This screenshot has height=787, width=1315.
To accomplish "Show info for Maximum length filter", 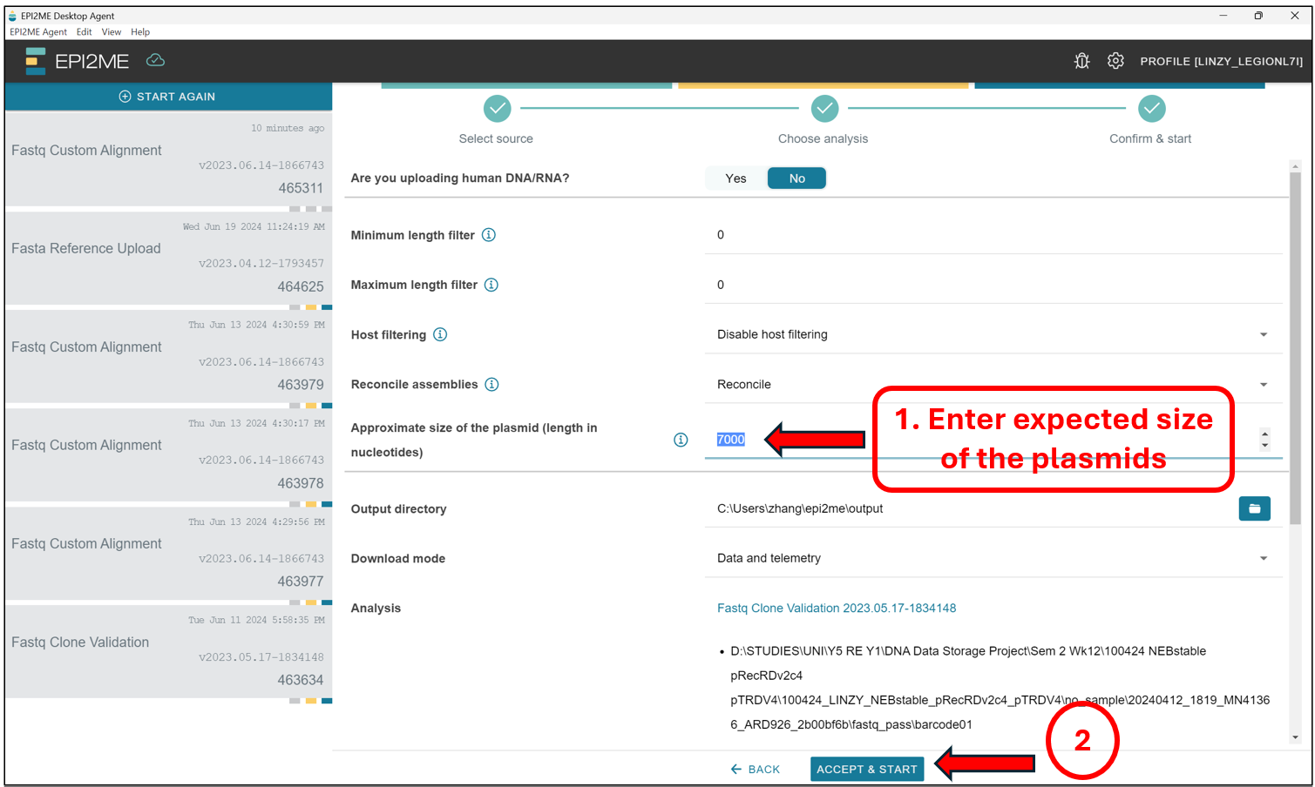I will coord(491,285).
